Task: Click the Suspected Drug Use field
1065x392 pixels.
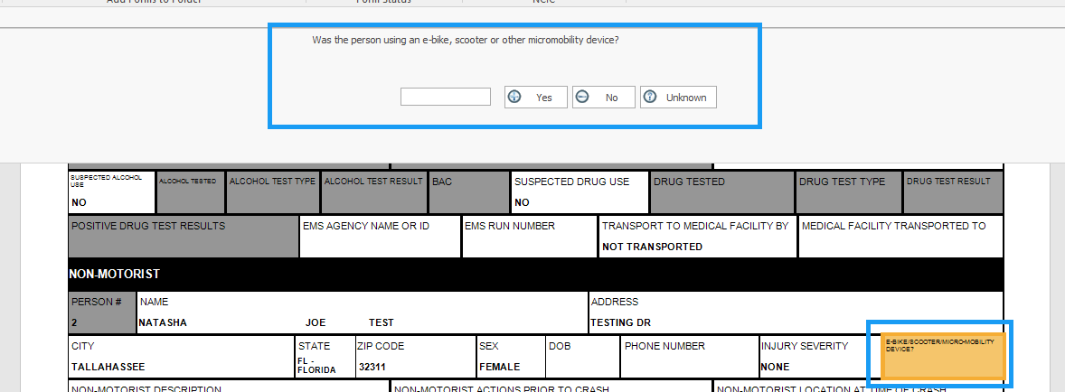Action: pyautogui.click(x=580, y=191)
